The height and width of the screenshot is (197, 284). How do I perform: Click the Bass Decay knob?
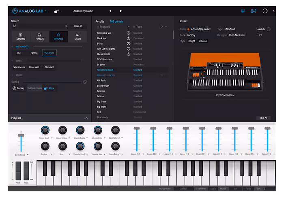(115, 146)
